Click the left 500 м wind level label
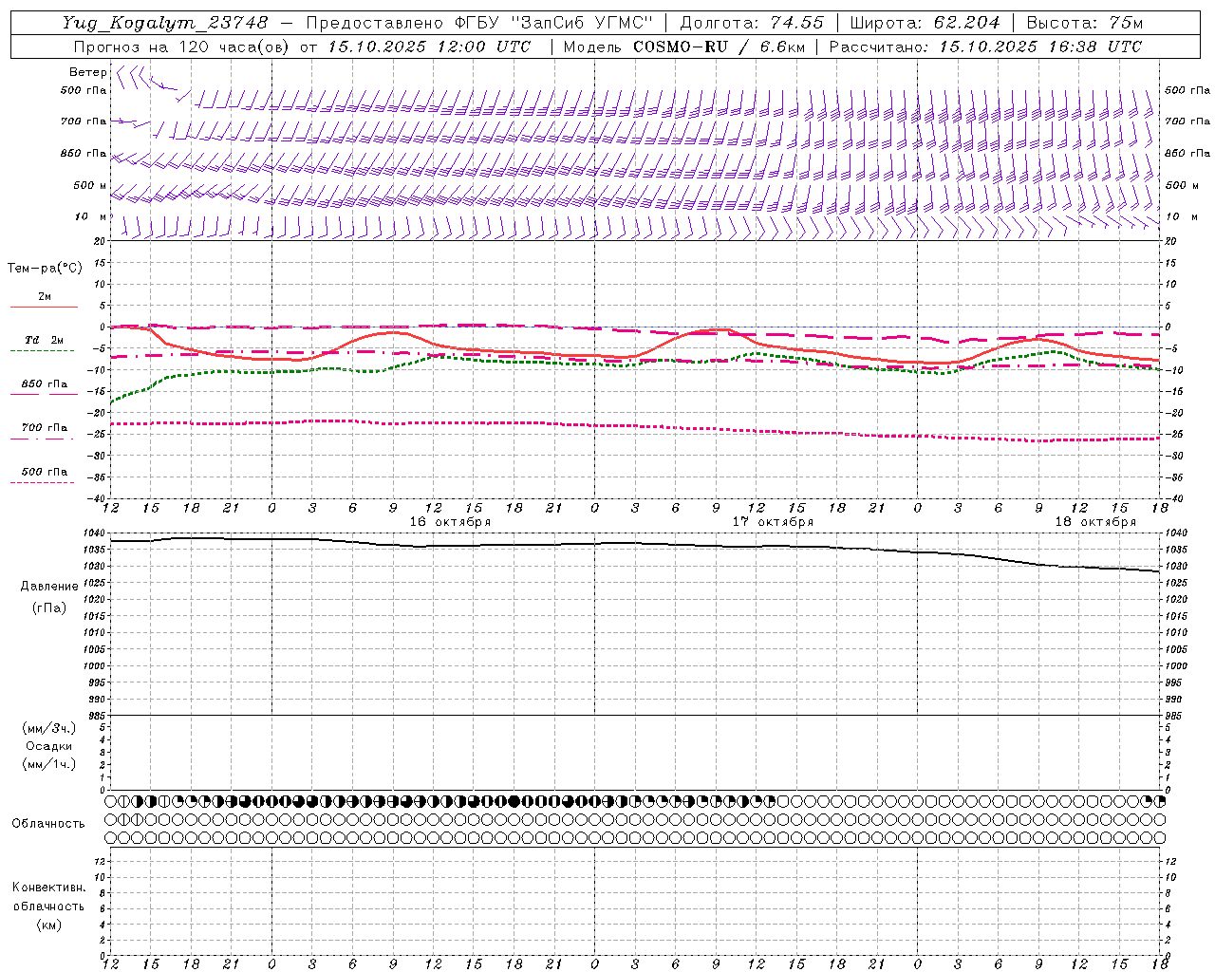 coord(90,185)
